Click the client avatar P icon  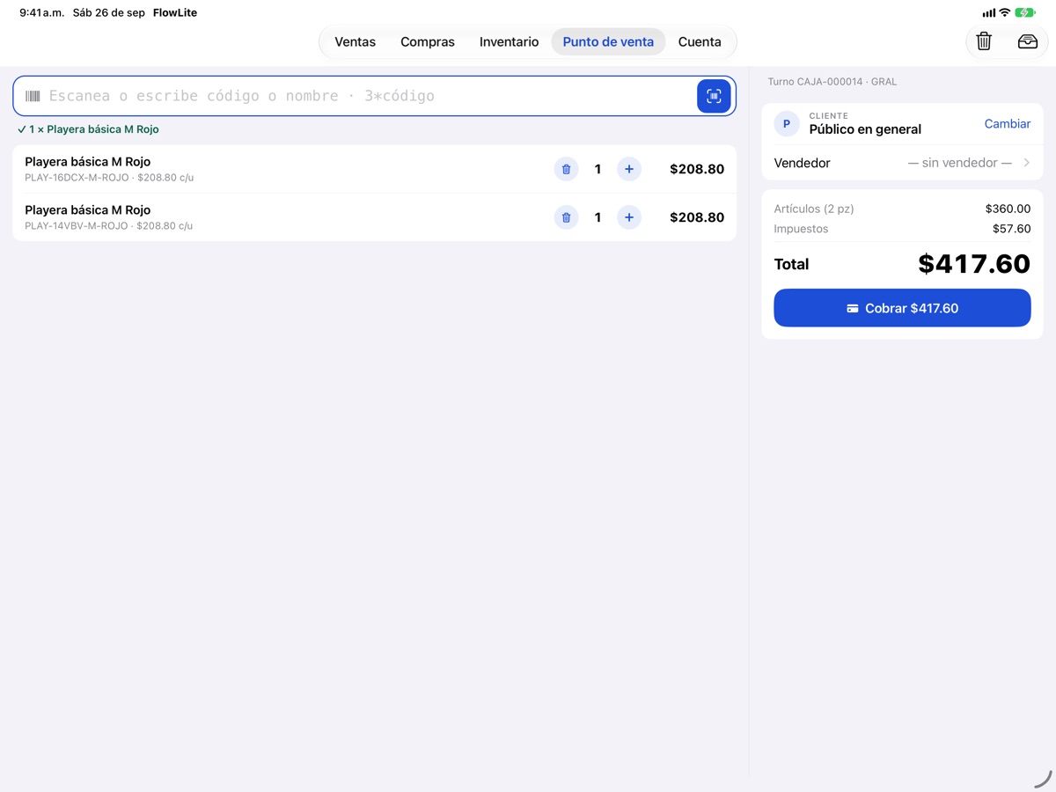[787, 124]
